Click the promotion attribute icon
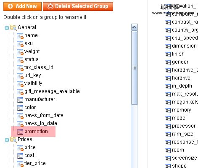198x168 pixels. pos(20,132)
